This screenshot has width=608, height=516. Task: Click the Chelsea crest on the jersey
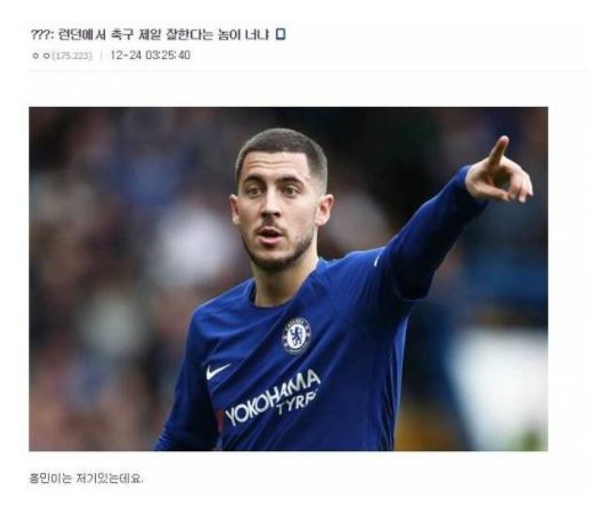296,336
